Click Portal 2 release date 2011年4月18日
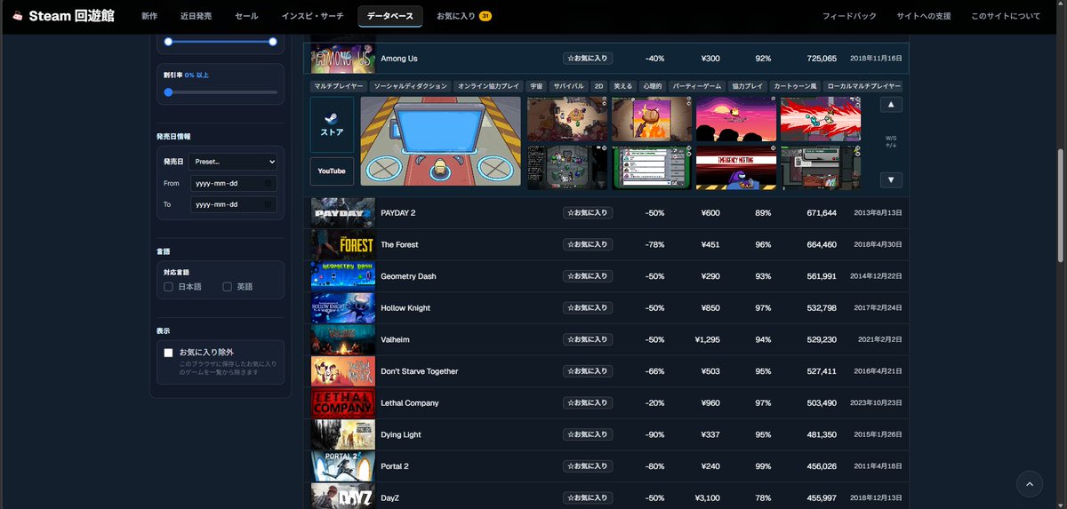The image size is (1067, 509). coord(876,466)
